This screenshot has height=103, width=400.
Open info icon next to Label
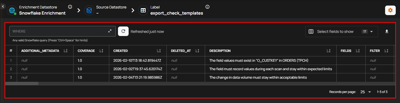coord(207,7)
